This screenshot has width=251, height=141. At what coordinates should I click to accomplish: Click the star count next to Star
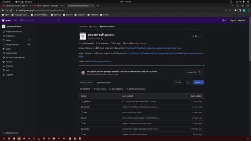202,36
